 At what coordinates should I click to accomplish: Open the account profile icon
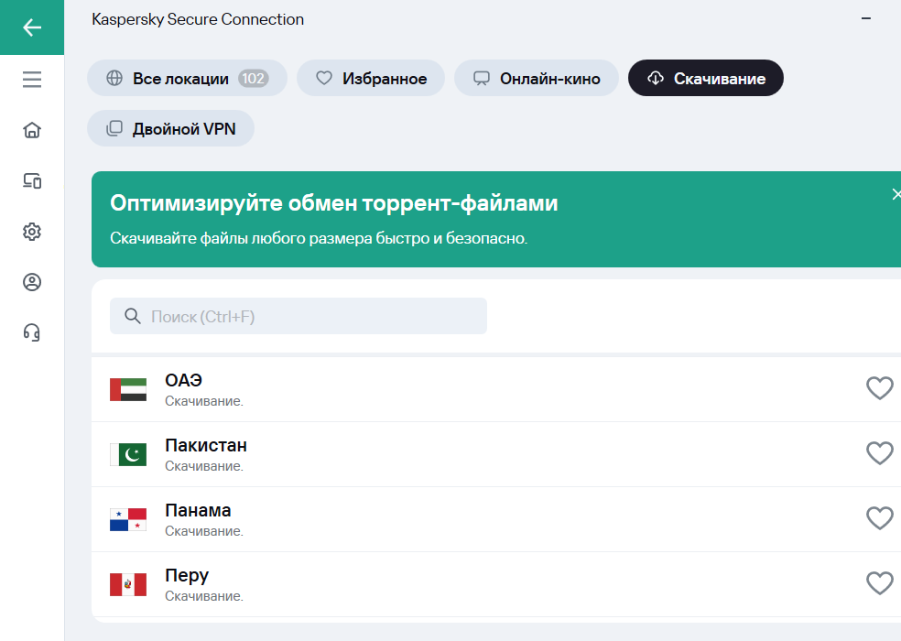(32, 282)
